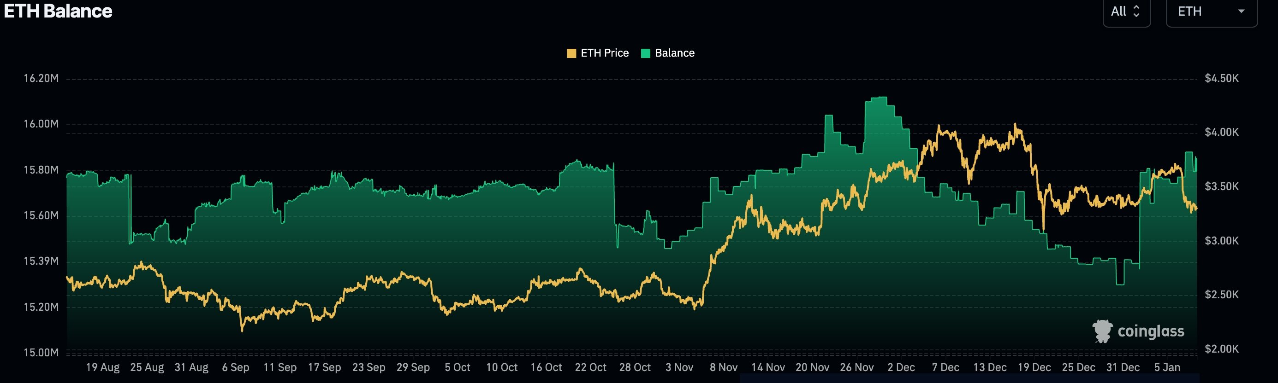Viewport: 1278px width, 383px height.
Task: Click the 14 Nov date label
Action: (768, 368)
